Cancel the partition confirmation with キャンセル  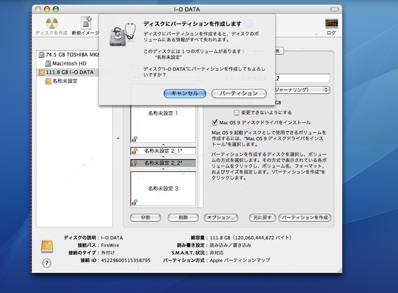[185, 93]
